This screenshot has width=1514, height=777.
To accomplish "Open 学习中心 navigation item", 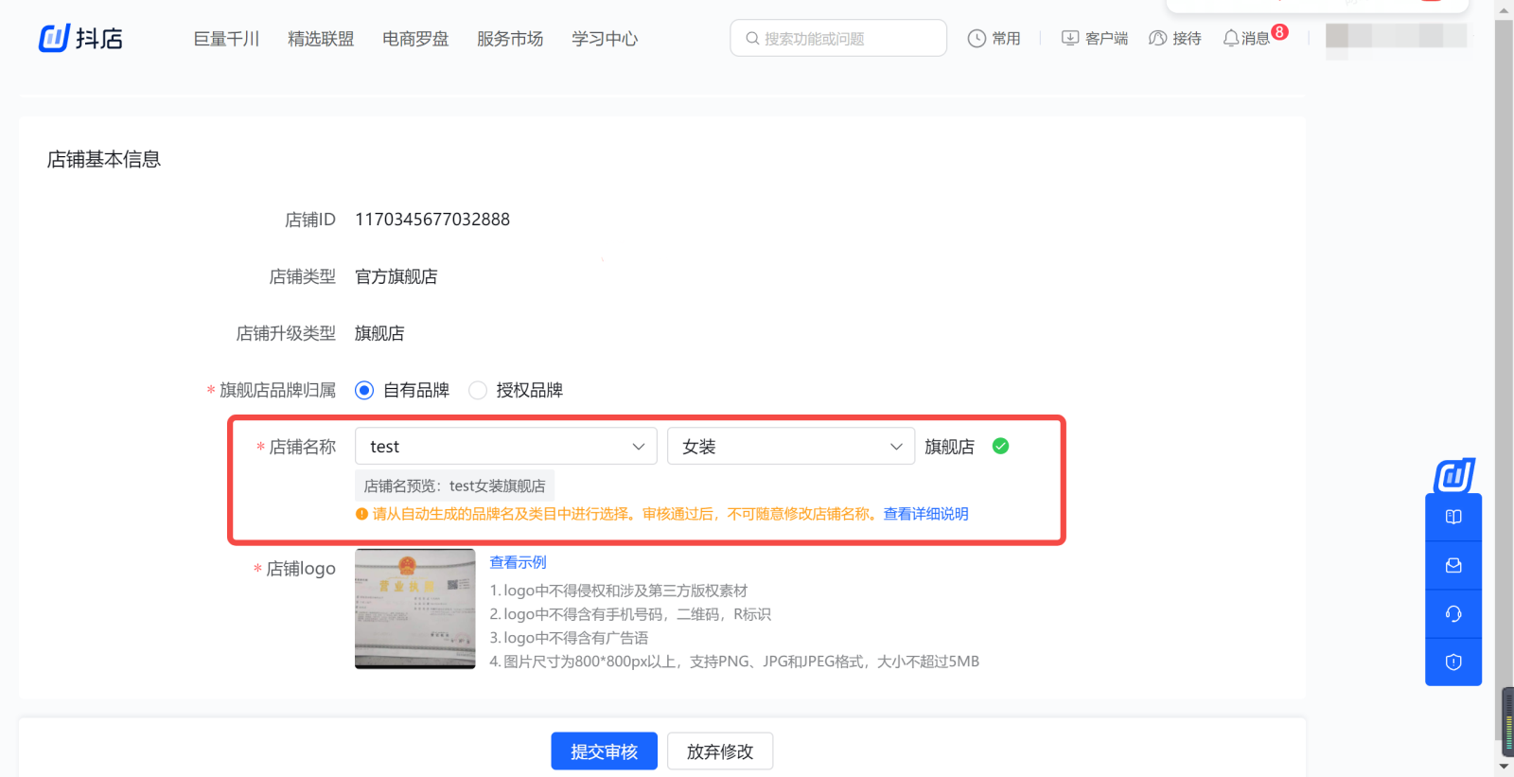I will 605,39.
